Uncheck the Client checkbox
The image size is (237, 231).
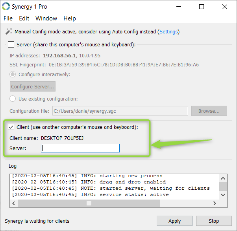(11, 127)
